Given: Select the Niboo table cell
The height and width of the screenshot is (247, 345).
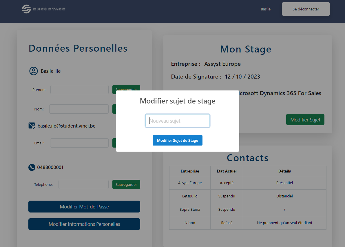Looking at the screenshot, I should pyautogui.click(x=190, y=223).
